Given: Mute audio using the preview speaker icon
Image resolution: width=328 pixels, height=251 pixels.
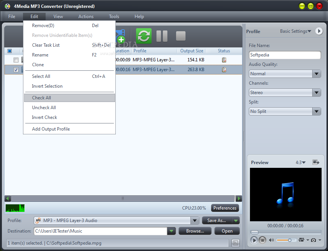Looking at the screenshot, I should [x=271, y=240].
